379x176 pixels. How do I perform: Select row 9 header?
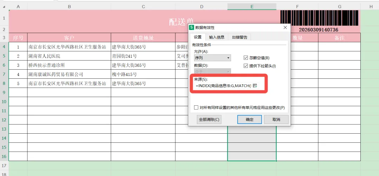4,92
